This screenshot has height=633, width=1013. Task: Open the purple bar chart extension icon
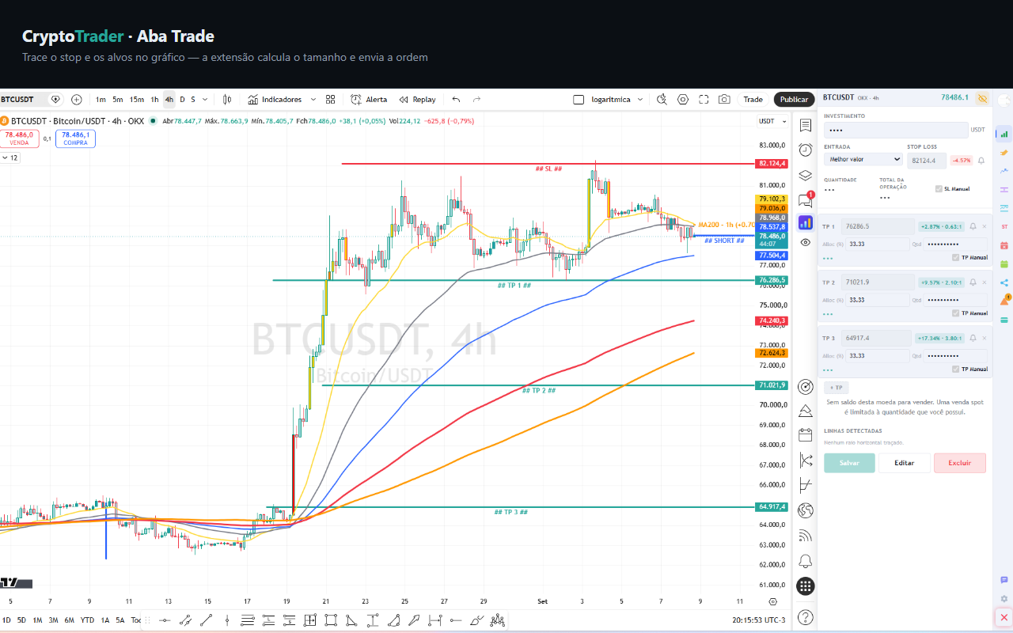[806, 223]
